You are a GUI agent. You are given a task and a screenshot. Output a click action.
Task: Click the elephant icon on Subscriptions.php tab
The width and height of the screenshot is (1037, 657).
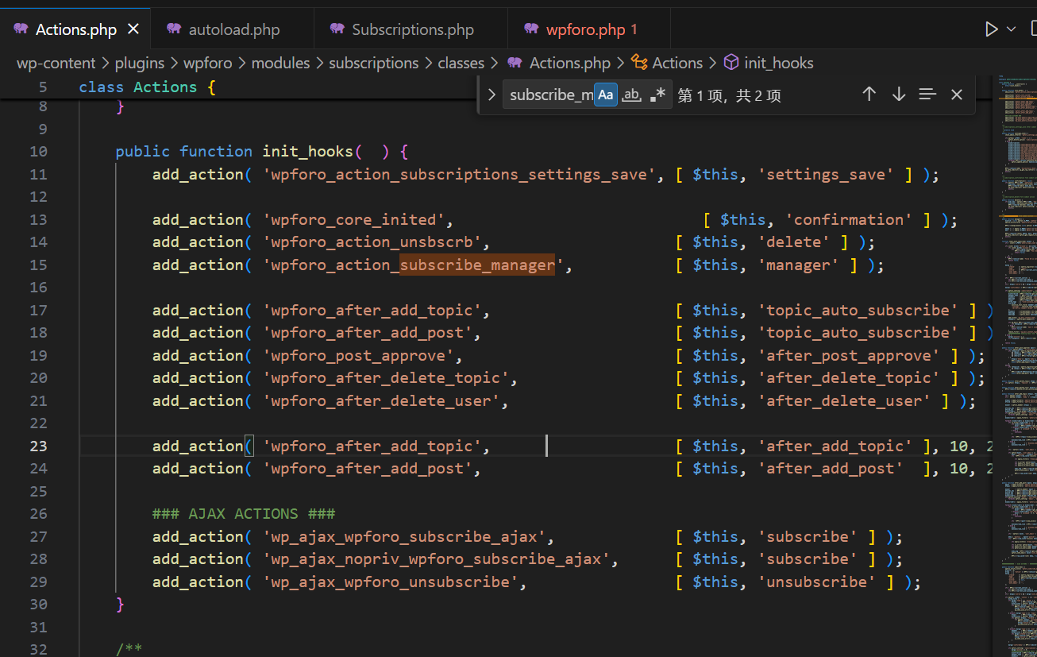(x=337, y=29)
